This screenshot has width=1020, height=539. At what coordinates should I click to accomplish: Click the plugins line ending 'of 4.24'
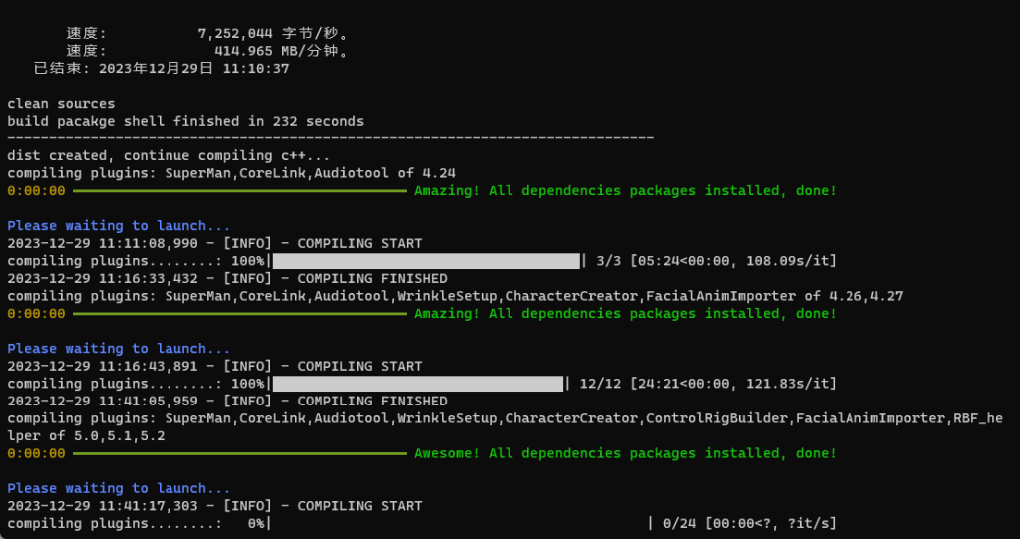pos(231,173)
